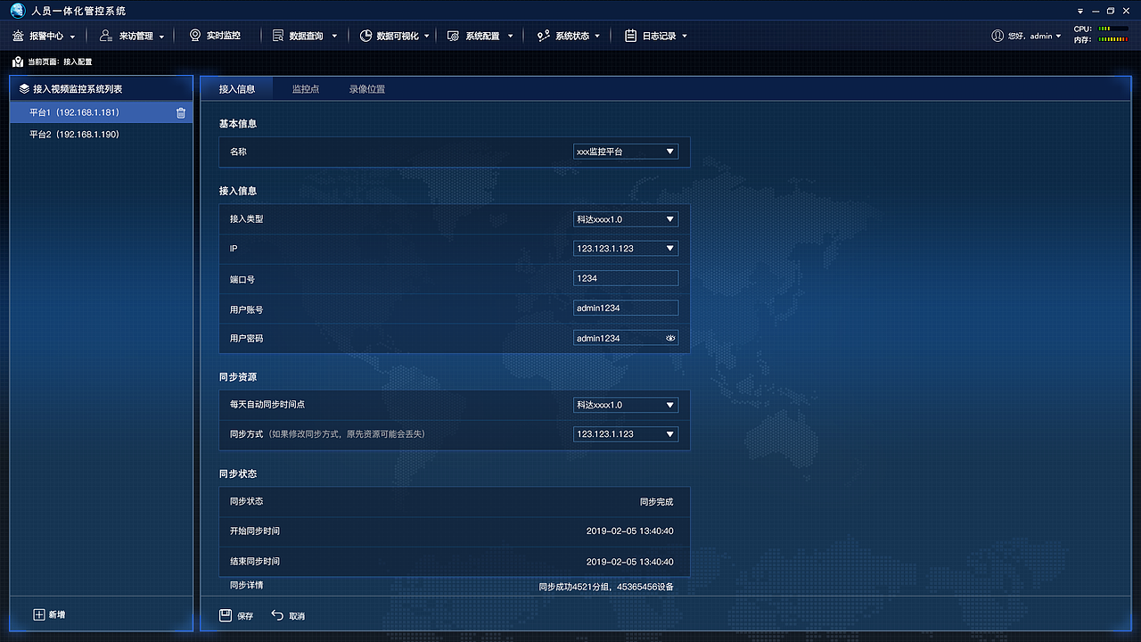Click the 保存 save button
The width and height of the screenshot is (1141, 642).
(x=236, y=615)
